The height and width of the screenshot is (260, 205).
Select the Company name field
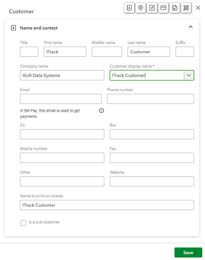[62, 75]
